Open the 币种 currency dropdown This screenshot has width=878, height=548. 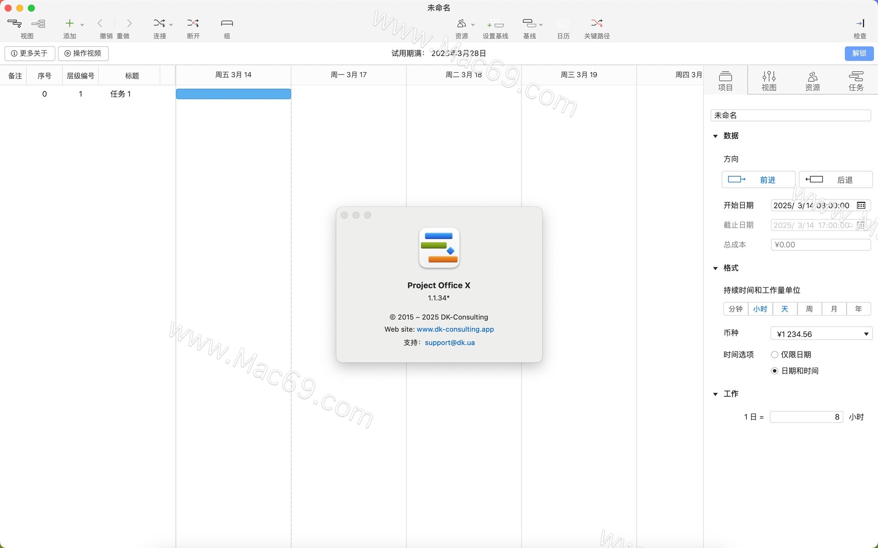[x=821, y=334]
